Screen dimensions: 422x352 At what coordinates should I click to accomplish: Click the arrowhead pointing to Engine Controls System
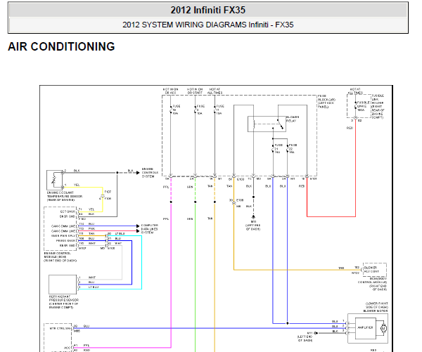[138, 173]
